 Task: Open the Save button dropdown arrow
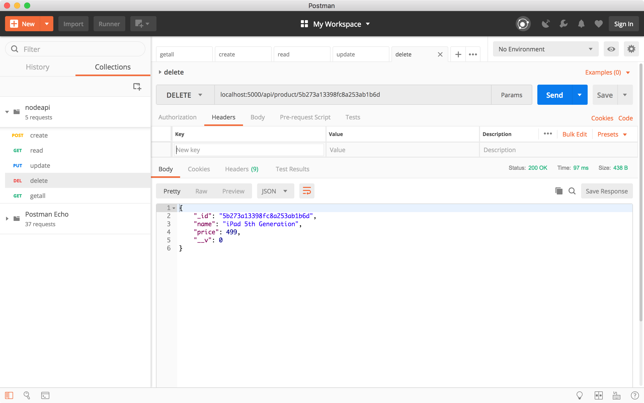click(x=625, y=95)
